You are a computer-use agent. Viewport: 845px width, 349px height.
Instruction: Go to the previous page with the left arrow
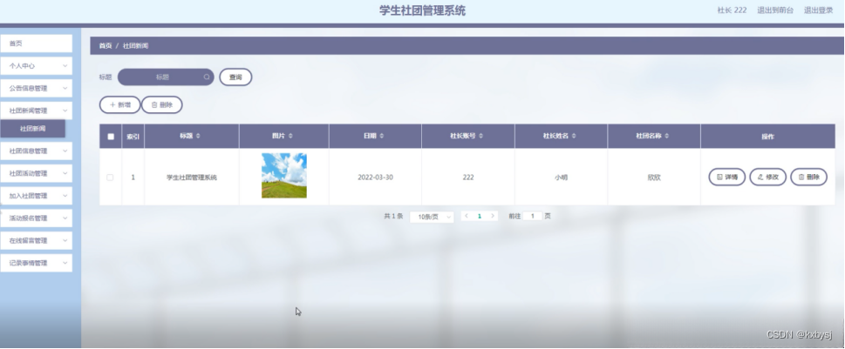coord(467,216)
